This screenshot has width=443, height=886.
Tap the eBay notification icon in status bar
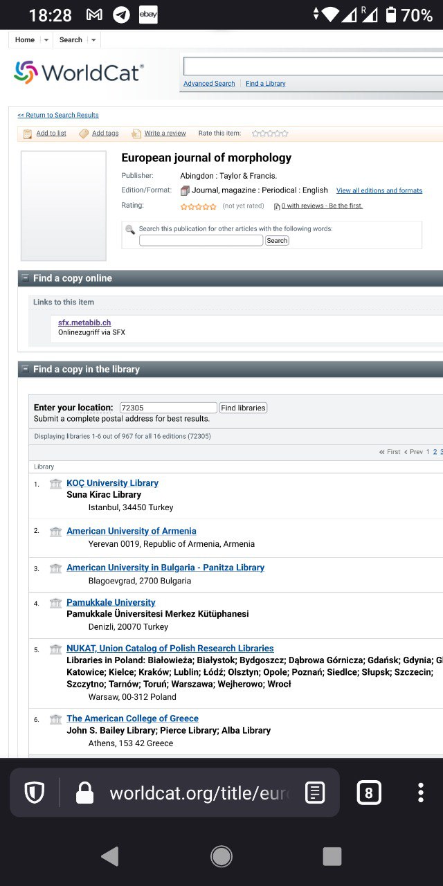(x=148, y=15)
